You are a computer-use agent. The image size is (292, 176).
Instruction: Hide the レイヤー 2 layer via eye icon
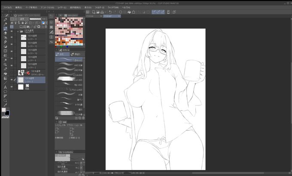pos(12,66)
